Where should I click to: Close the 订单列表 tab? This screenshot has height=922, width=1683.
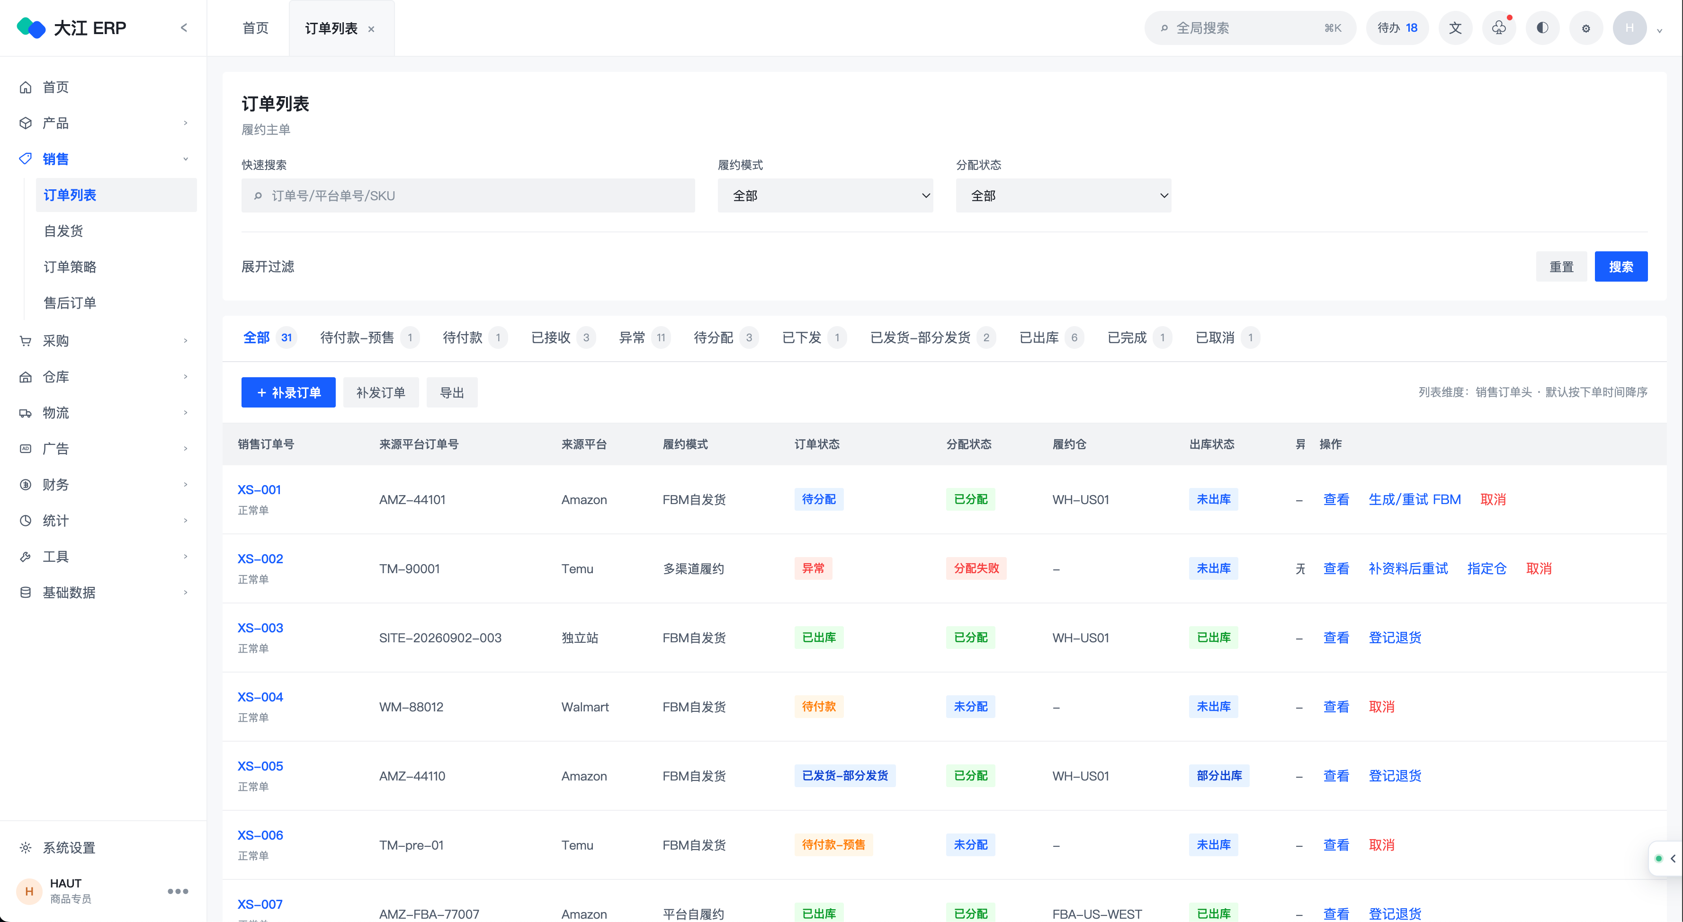click(x=371, y=29)
